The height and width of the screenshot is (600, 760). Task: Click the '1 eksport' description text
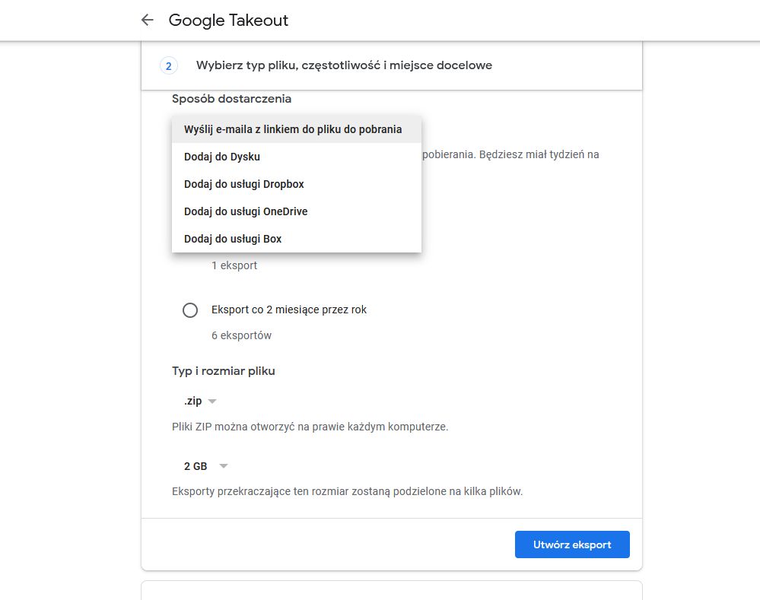coord(234,265)
